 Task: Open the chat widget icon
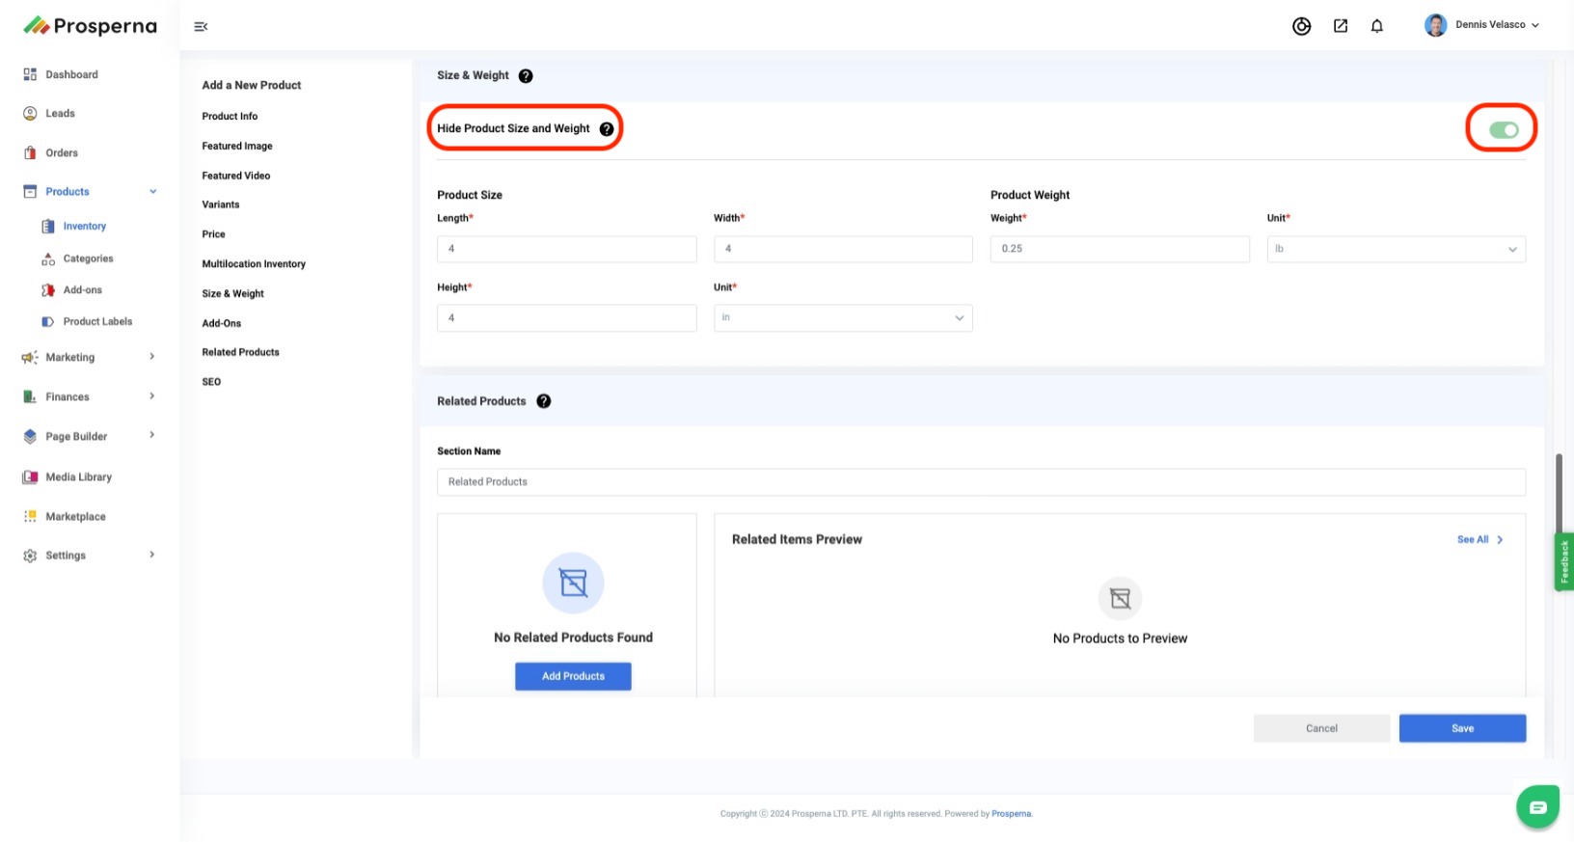1537,807
